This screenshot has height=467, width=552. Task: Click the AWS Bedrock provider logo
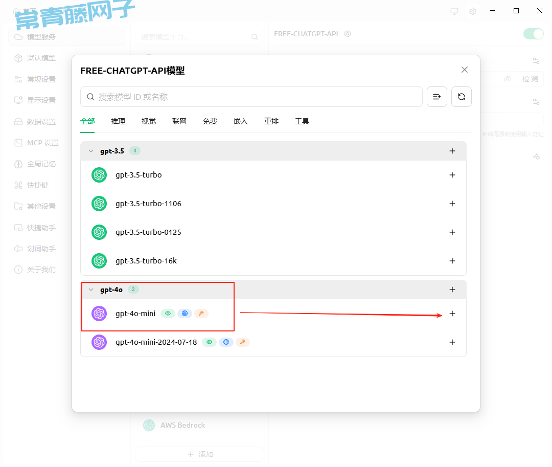[149, 426]
